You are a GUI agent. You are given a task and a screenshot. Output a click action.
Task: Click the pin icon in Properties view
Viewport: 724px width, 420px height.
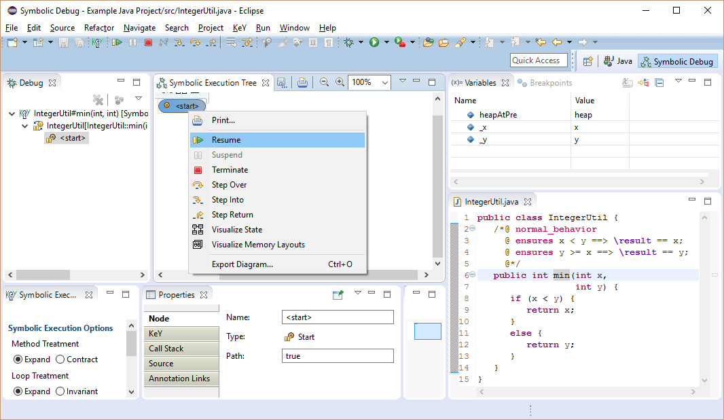click(338, 295)
